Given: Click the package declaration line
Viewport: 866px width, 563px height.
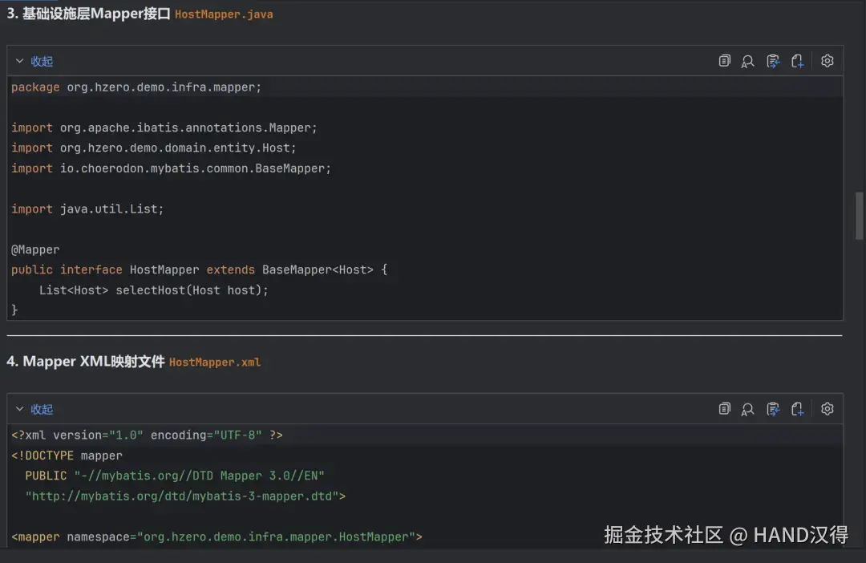Looking at the screenshot, I should [x=136, y=87].
